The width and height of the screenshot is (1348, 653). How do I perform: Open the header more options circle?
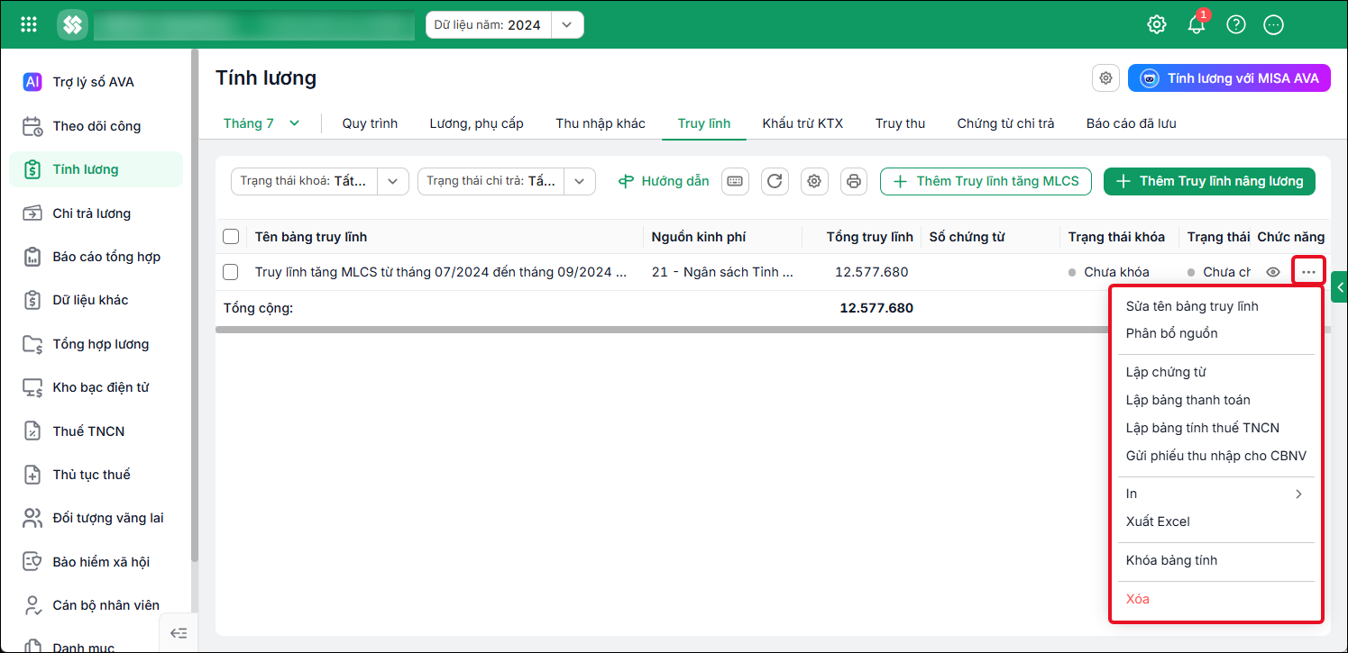pos(1273,24)
